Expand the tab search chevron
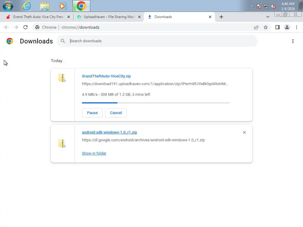 (267, 17)
